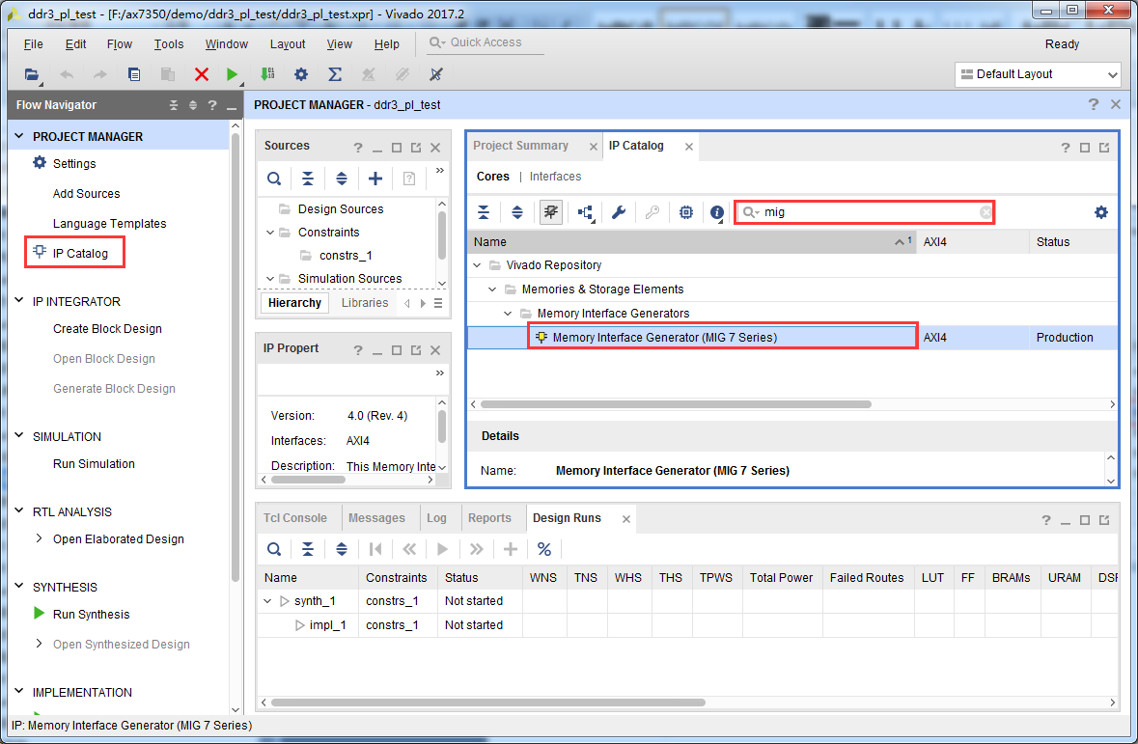1138x744 pixels.
Task: Open the File menu
Action: pyautogui.click(x=34, y=44)
